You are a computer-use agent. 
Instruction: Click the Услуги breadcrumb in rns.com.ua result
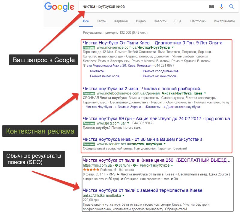pyautogui.click(x=124, y=165)
